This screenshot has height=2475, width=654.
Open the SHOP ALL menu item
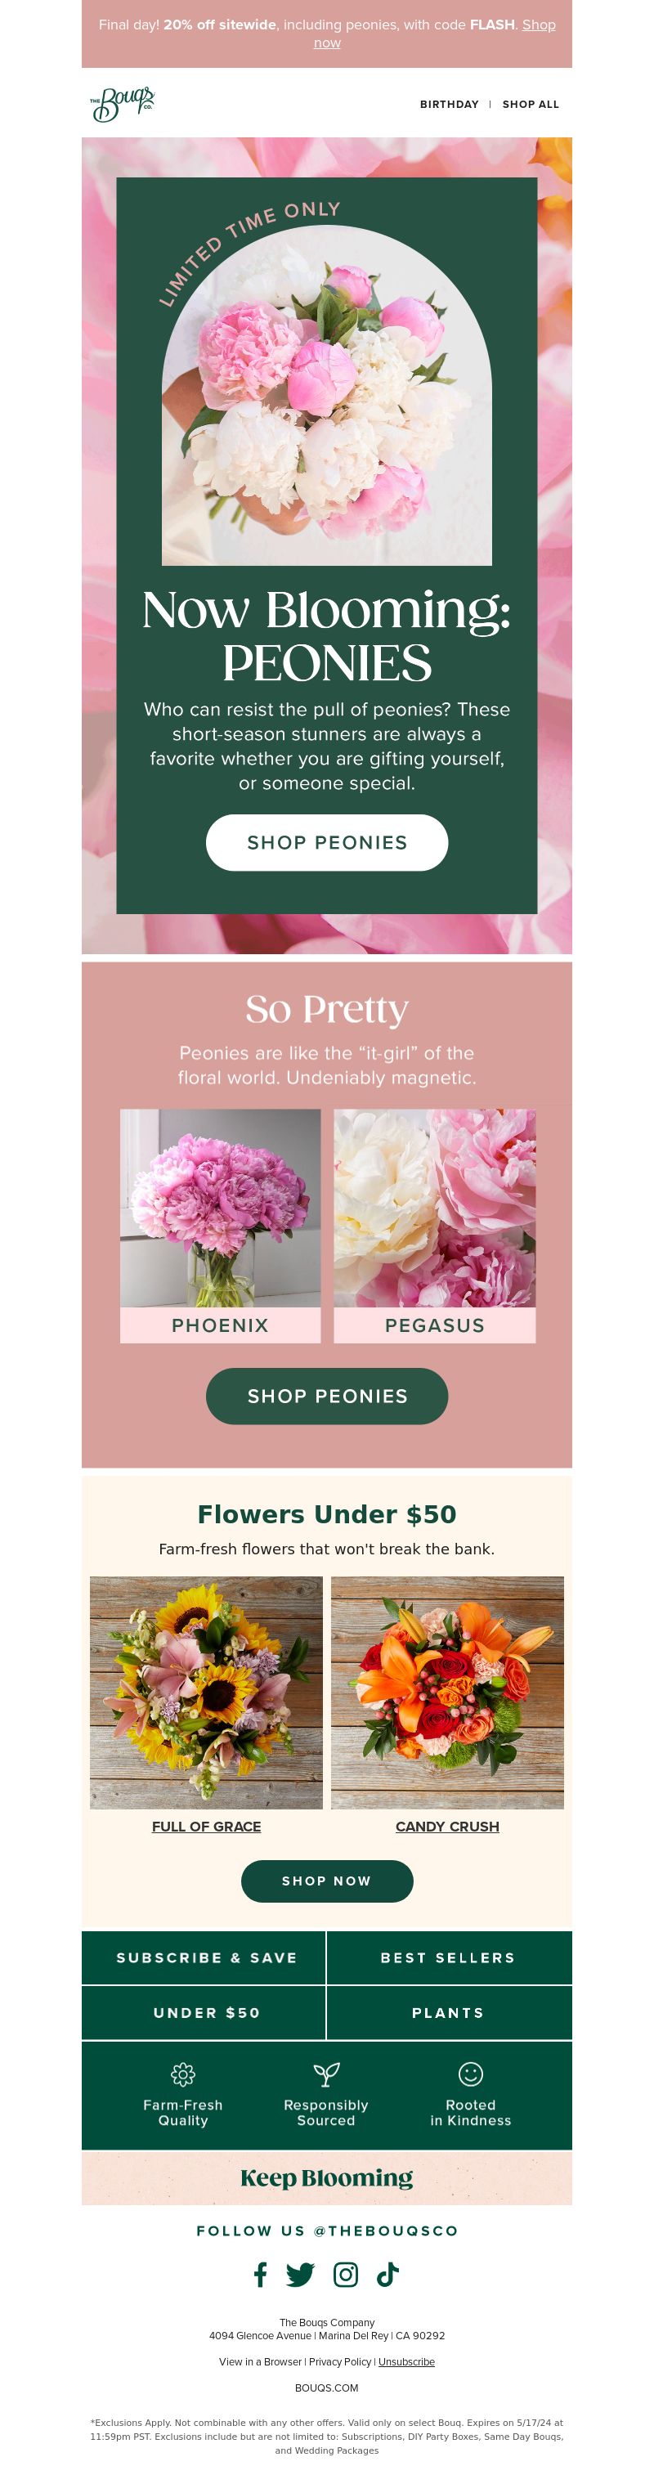(x=530, y=104)
